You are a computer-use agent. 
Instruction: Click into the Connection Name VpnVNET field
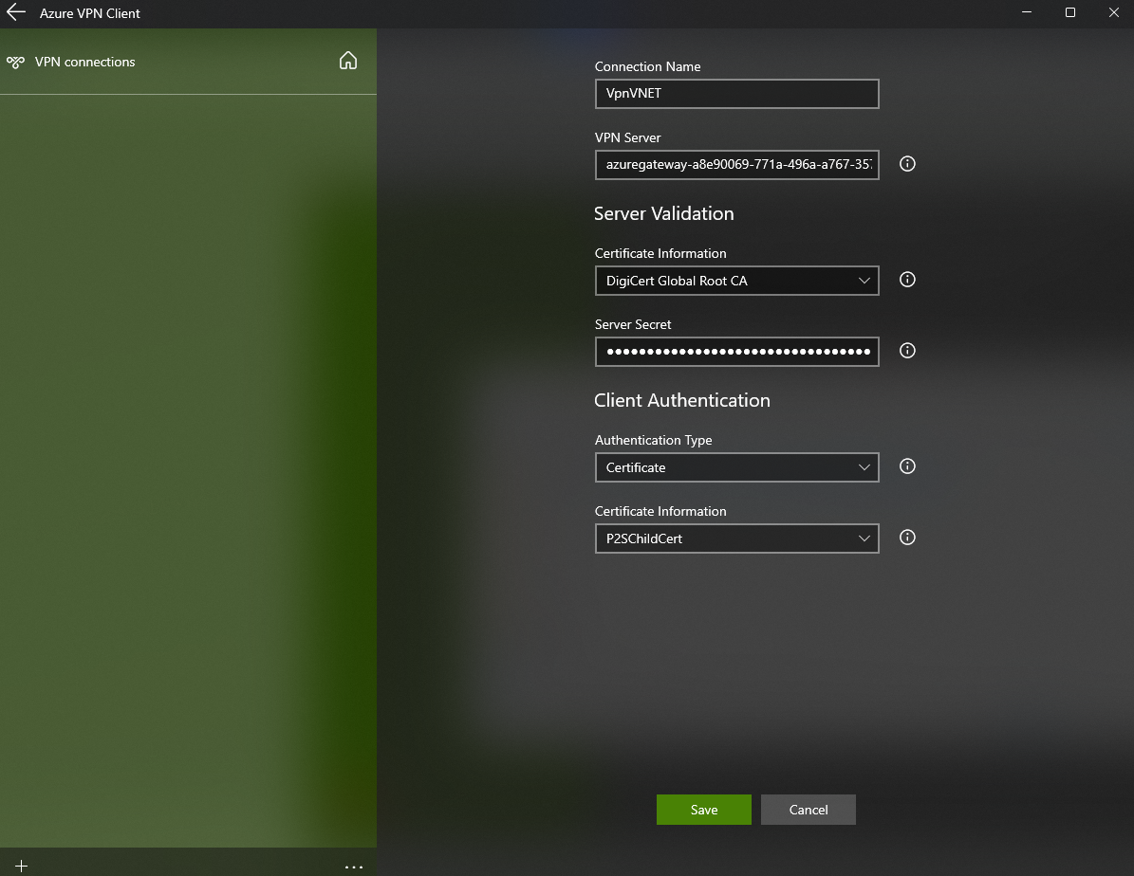[737, 93]
